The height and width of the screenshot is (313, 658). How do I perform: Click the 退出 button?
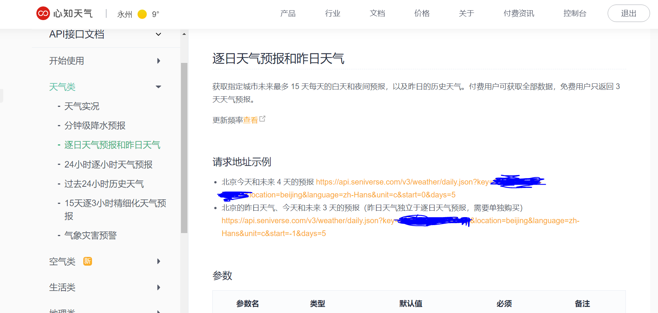click(628, 13)
